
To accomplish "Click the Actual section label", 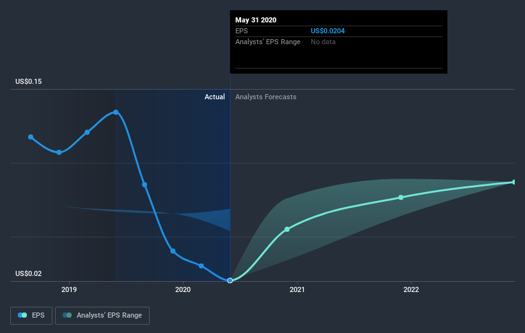I will pos(215,97).
